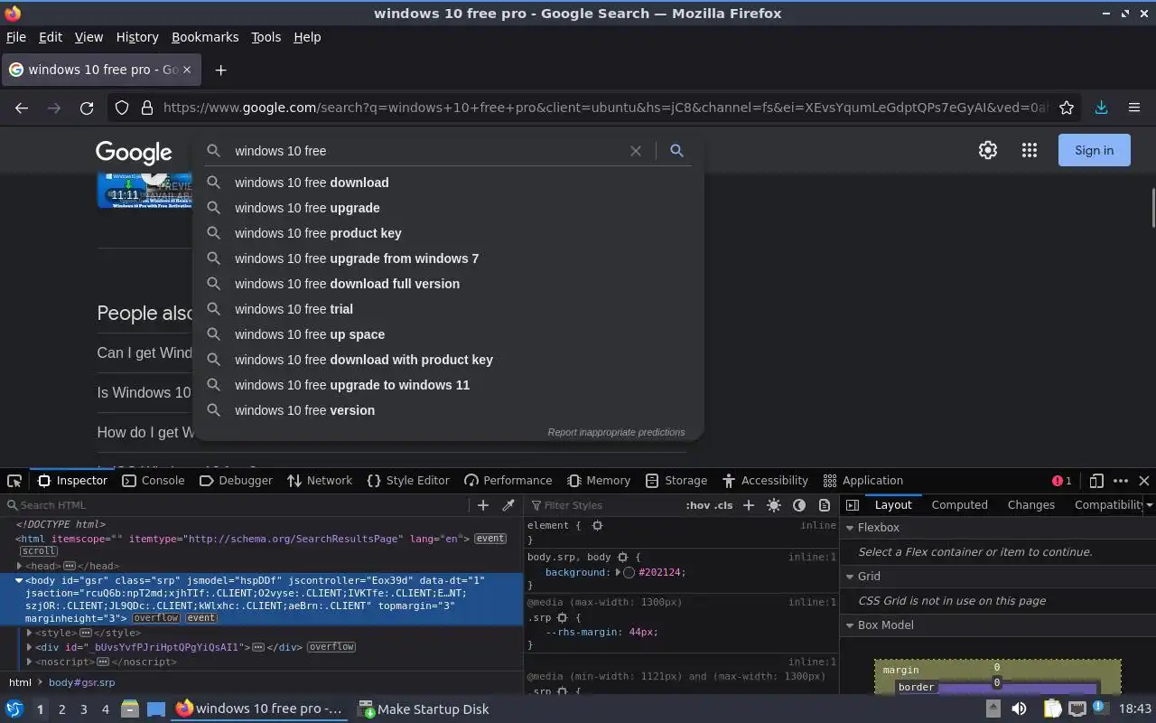1156x723 pixels.
Task: Add a new CSS rule
Action: point(749,505)
